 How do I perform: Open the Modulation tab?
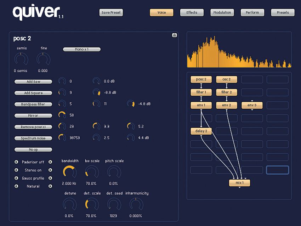[222, 13]
